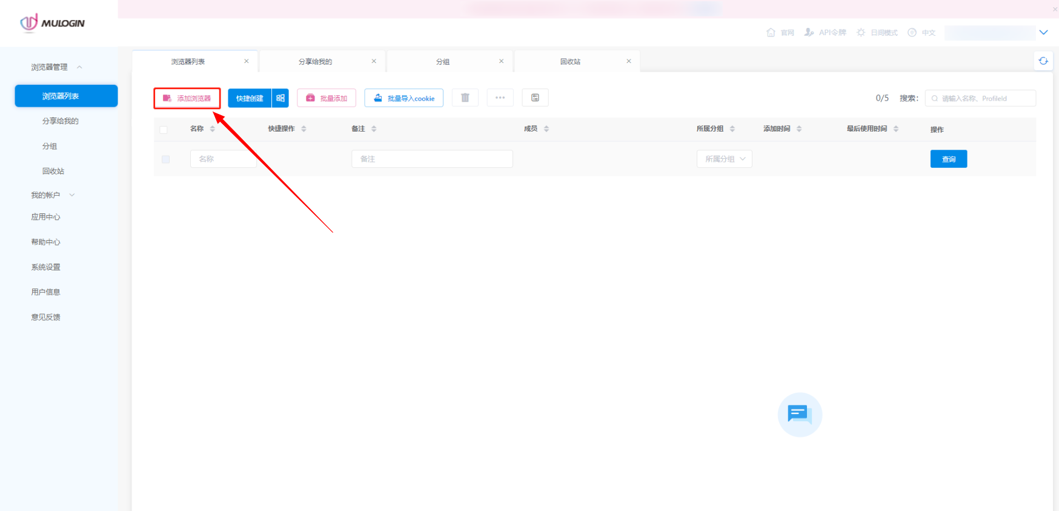Open the grid icon beside 快捷创建

pyautogui.click(x=281, y=98)
